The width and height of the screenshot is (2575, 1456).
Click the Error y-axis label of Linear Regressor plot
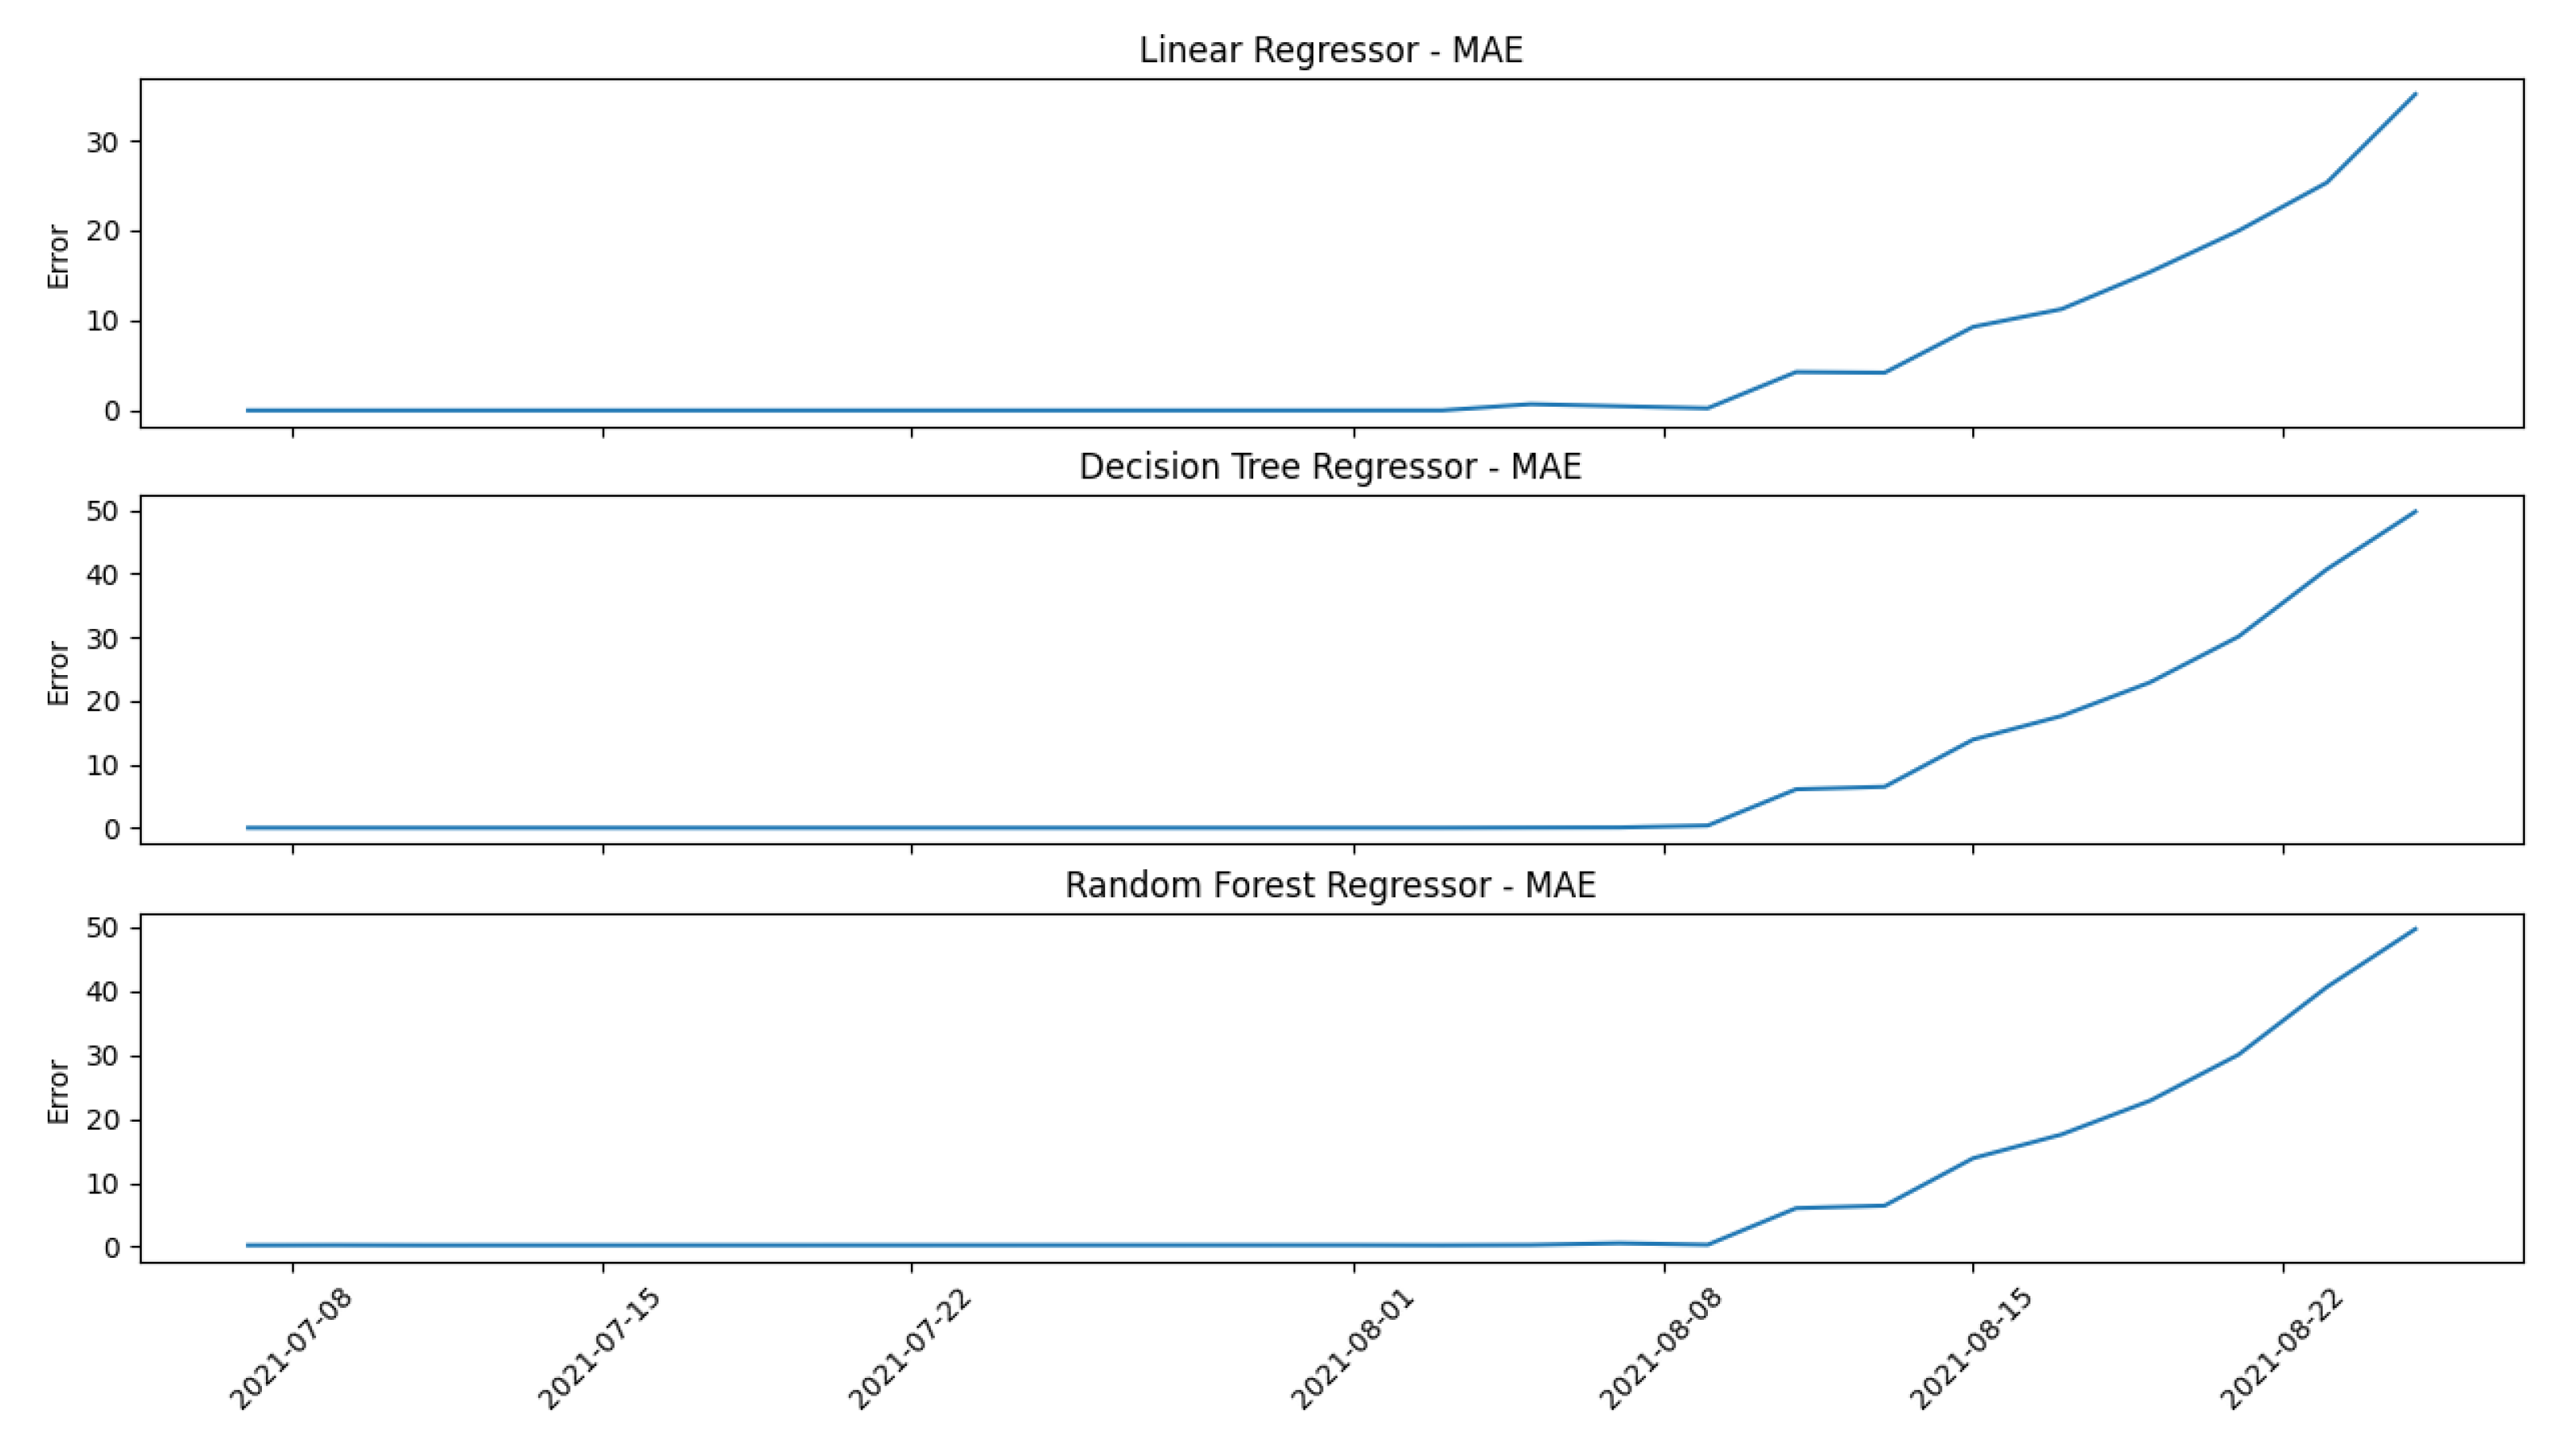click(x=58, y=257)
